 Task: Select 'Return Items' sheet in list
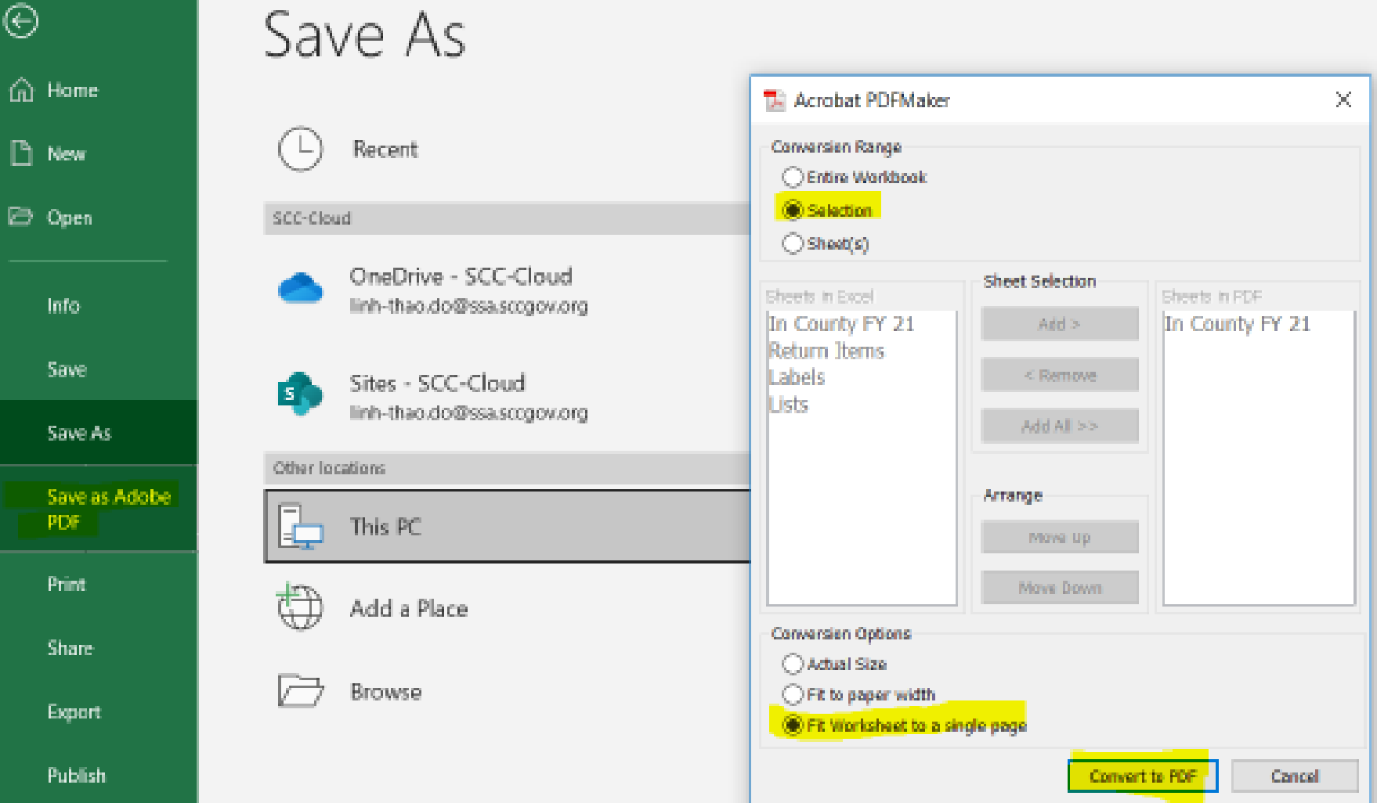click(826, 351)
